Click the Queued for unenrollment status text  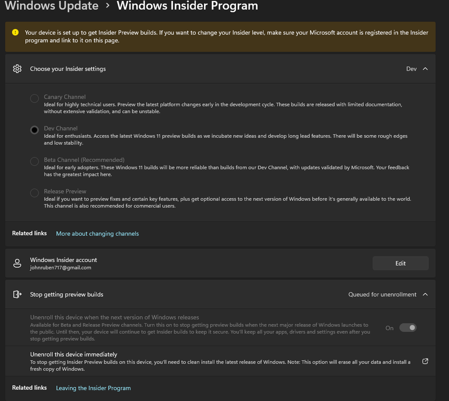pyautogui.click(x=382, y=294)
